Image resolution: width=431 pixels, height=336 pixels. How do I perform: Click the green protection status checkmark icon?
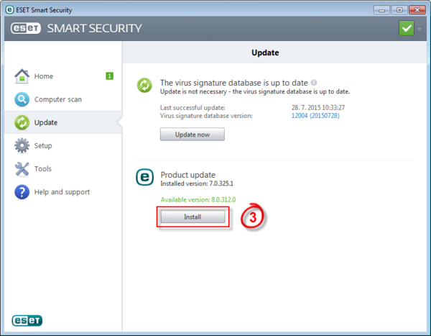407,28
